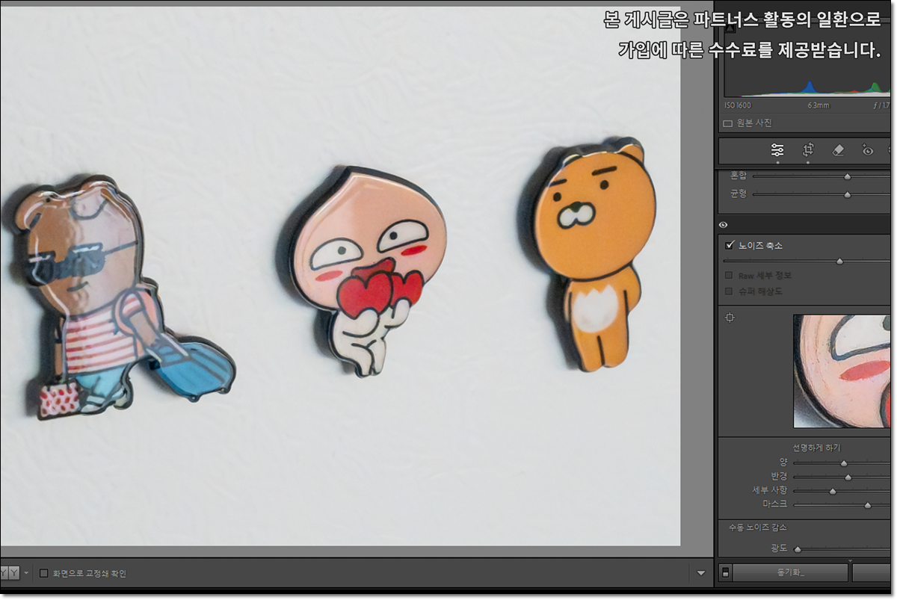Toggle the detail panel eye visibility
The height and width of the screenshot is (600, 897).
pos(724,225)
